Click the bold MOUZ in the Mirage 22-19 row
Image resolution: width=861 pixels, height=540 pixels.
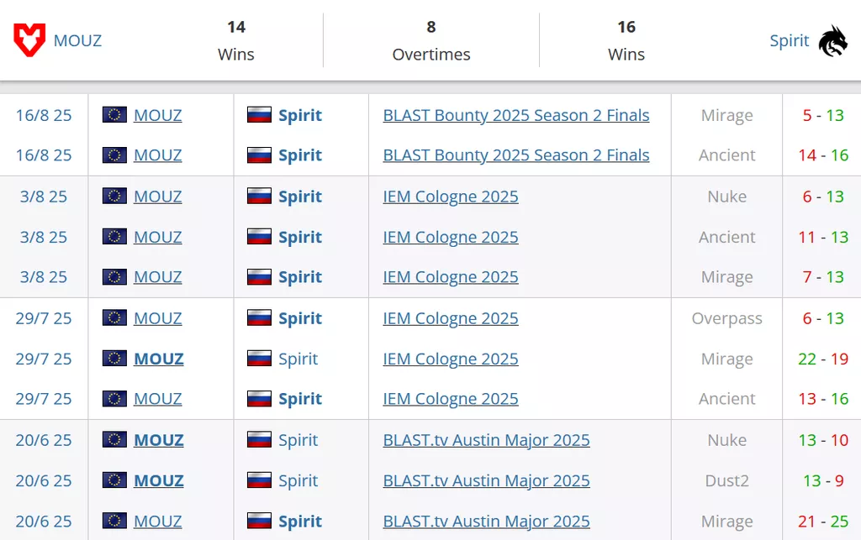(159, 359)
